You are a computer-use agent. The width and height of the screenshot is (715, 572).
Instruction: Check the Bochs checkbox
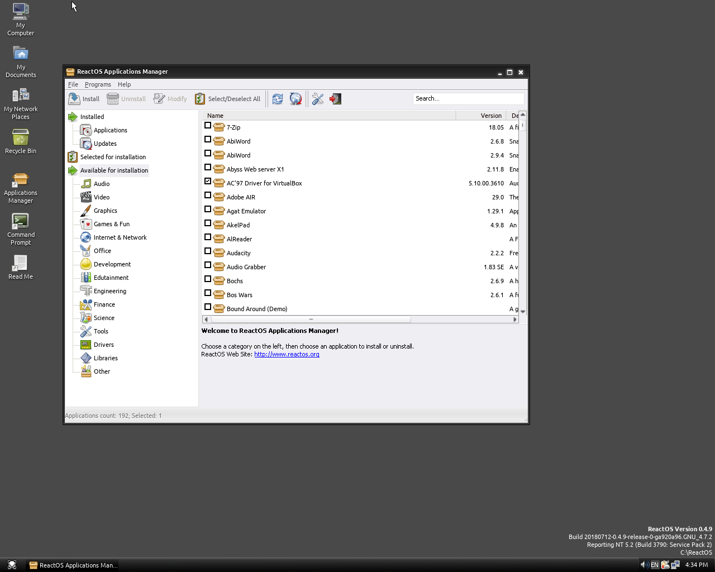(x=208, y=279)
